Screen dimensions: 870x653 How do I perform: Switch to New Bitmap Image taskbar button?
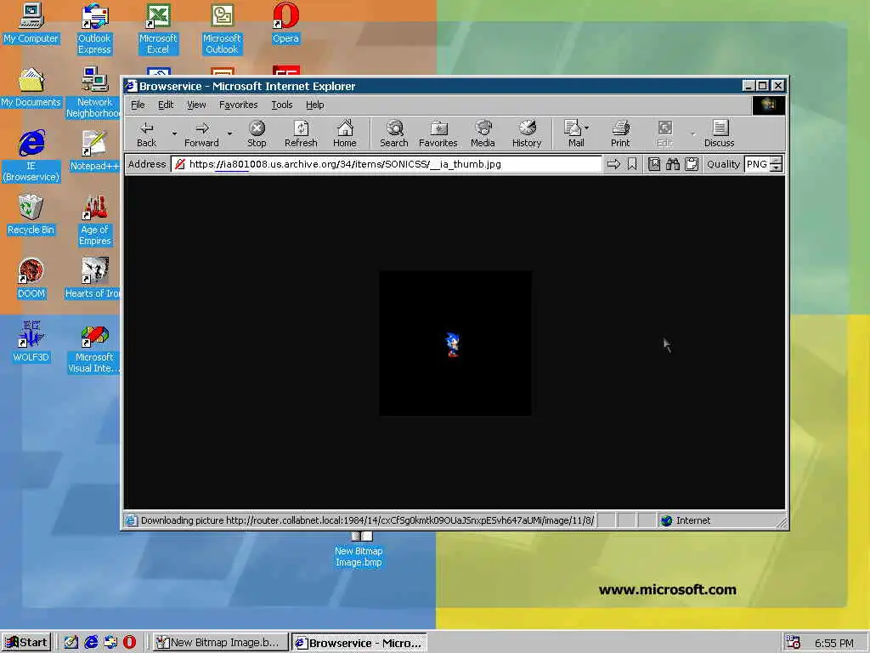point(220,643)
